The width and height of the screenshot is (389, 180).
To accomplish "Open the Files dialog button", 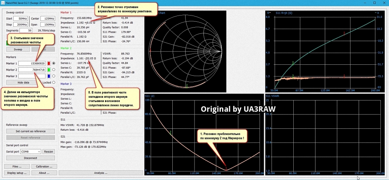I will click(17, 166).
